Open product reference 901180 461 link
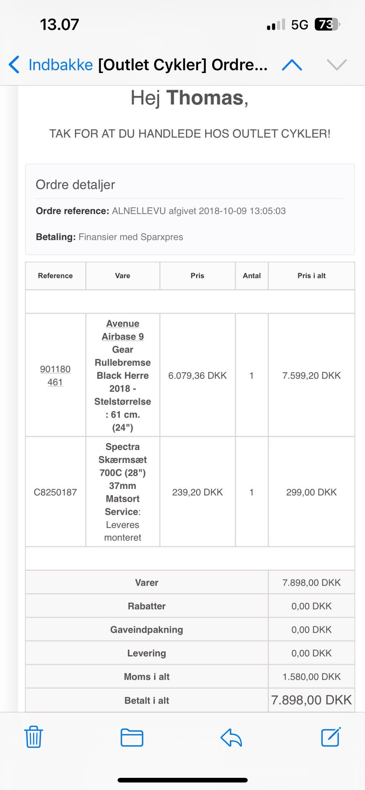Screen dimensions: 365x790 (55, 376)
